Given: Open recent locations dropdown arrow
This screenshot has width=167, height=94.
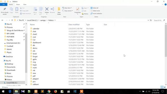Looking at the screenshot, I should (9, 20).
